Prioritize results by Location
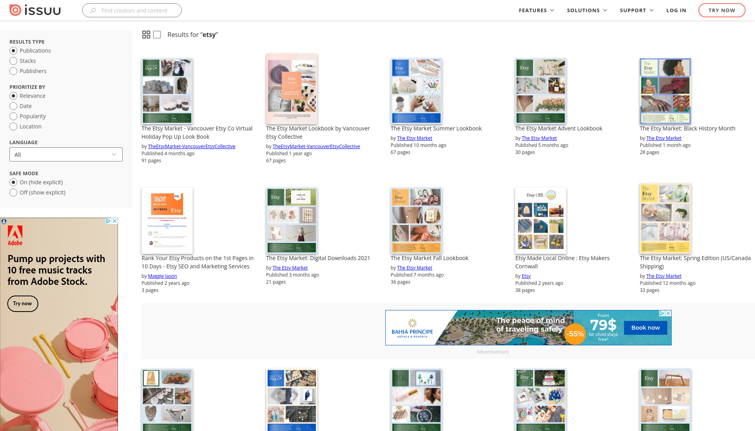Image resolution: width=755 pixels, height=431 pixels. point(13,127)
